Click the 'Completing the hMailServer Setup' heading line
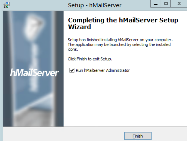 tap(123, 20)
